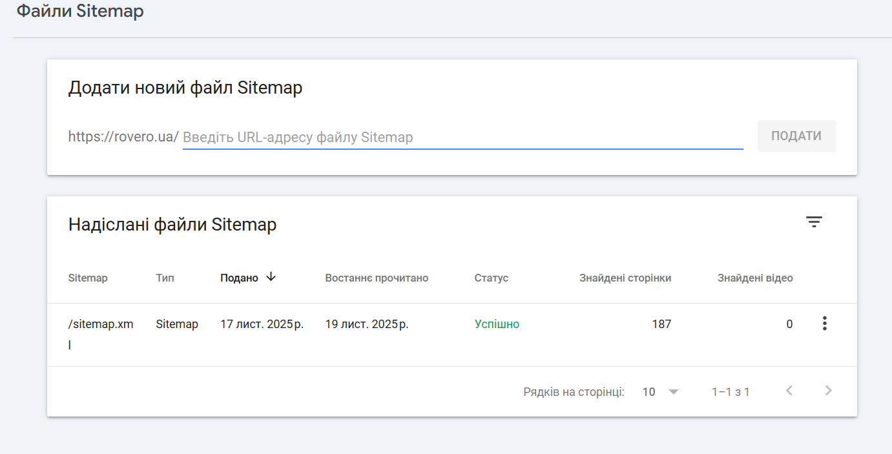Click the Успішно status text

click(497, 324)
